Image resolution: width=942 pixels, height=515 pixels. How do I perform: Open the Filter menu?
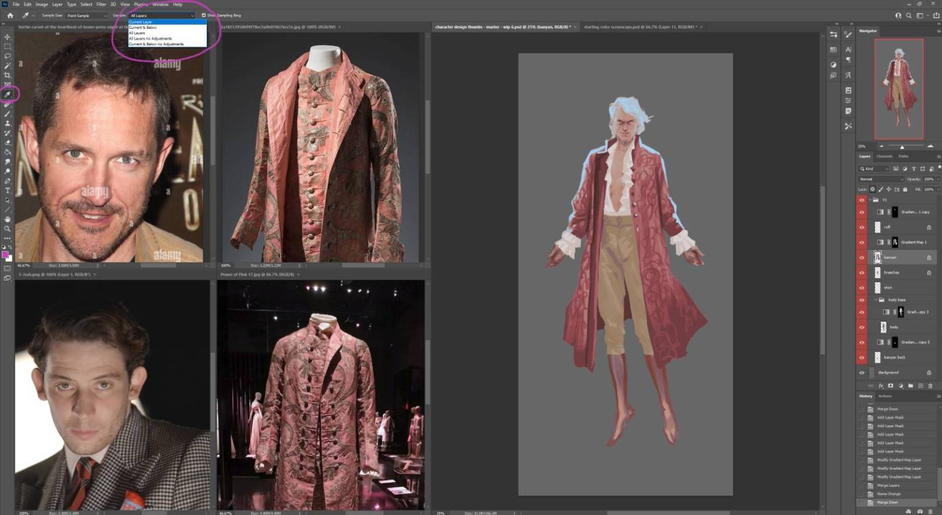(x=101, y=4)
